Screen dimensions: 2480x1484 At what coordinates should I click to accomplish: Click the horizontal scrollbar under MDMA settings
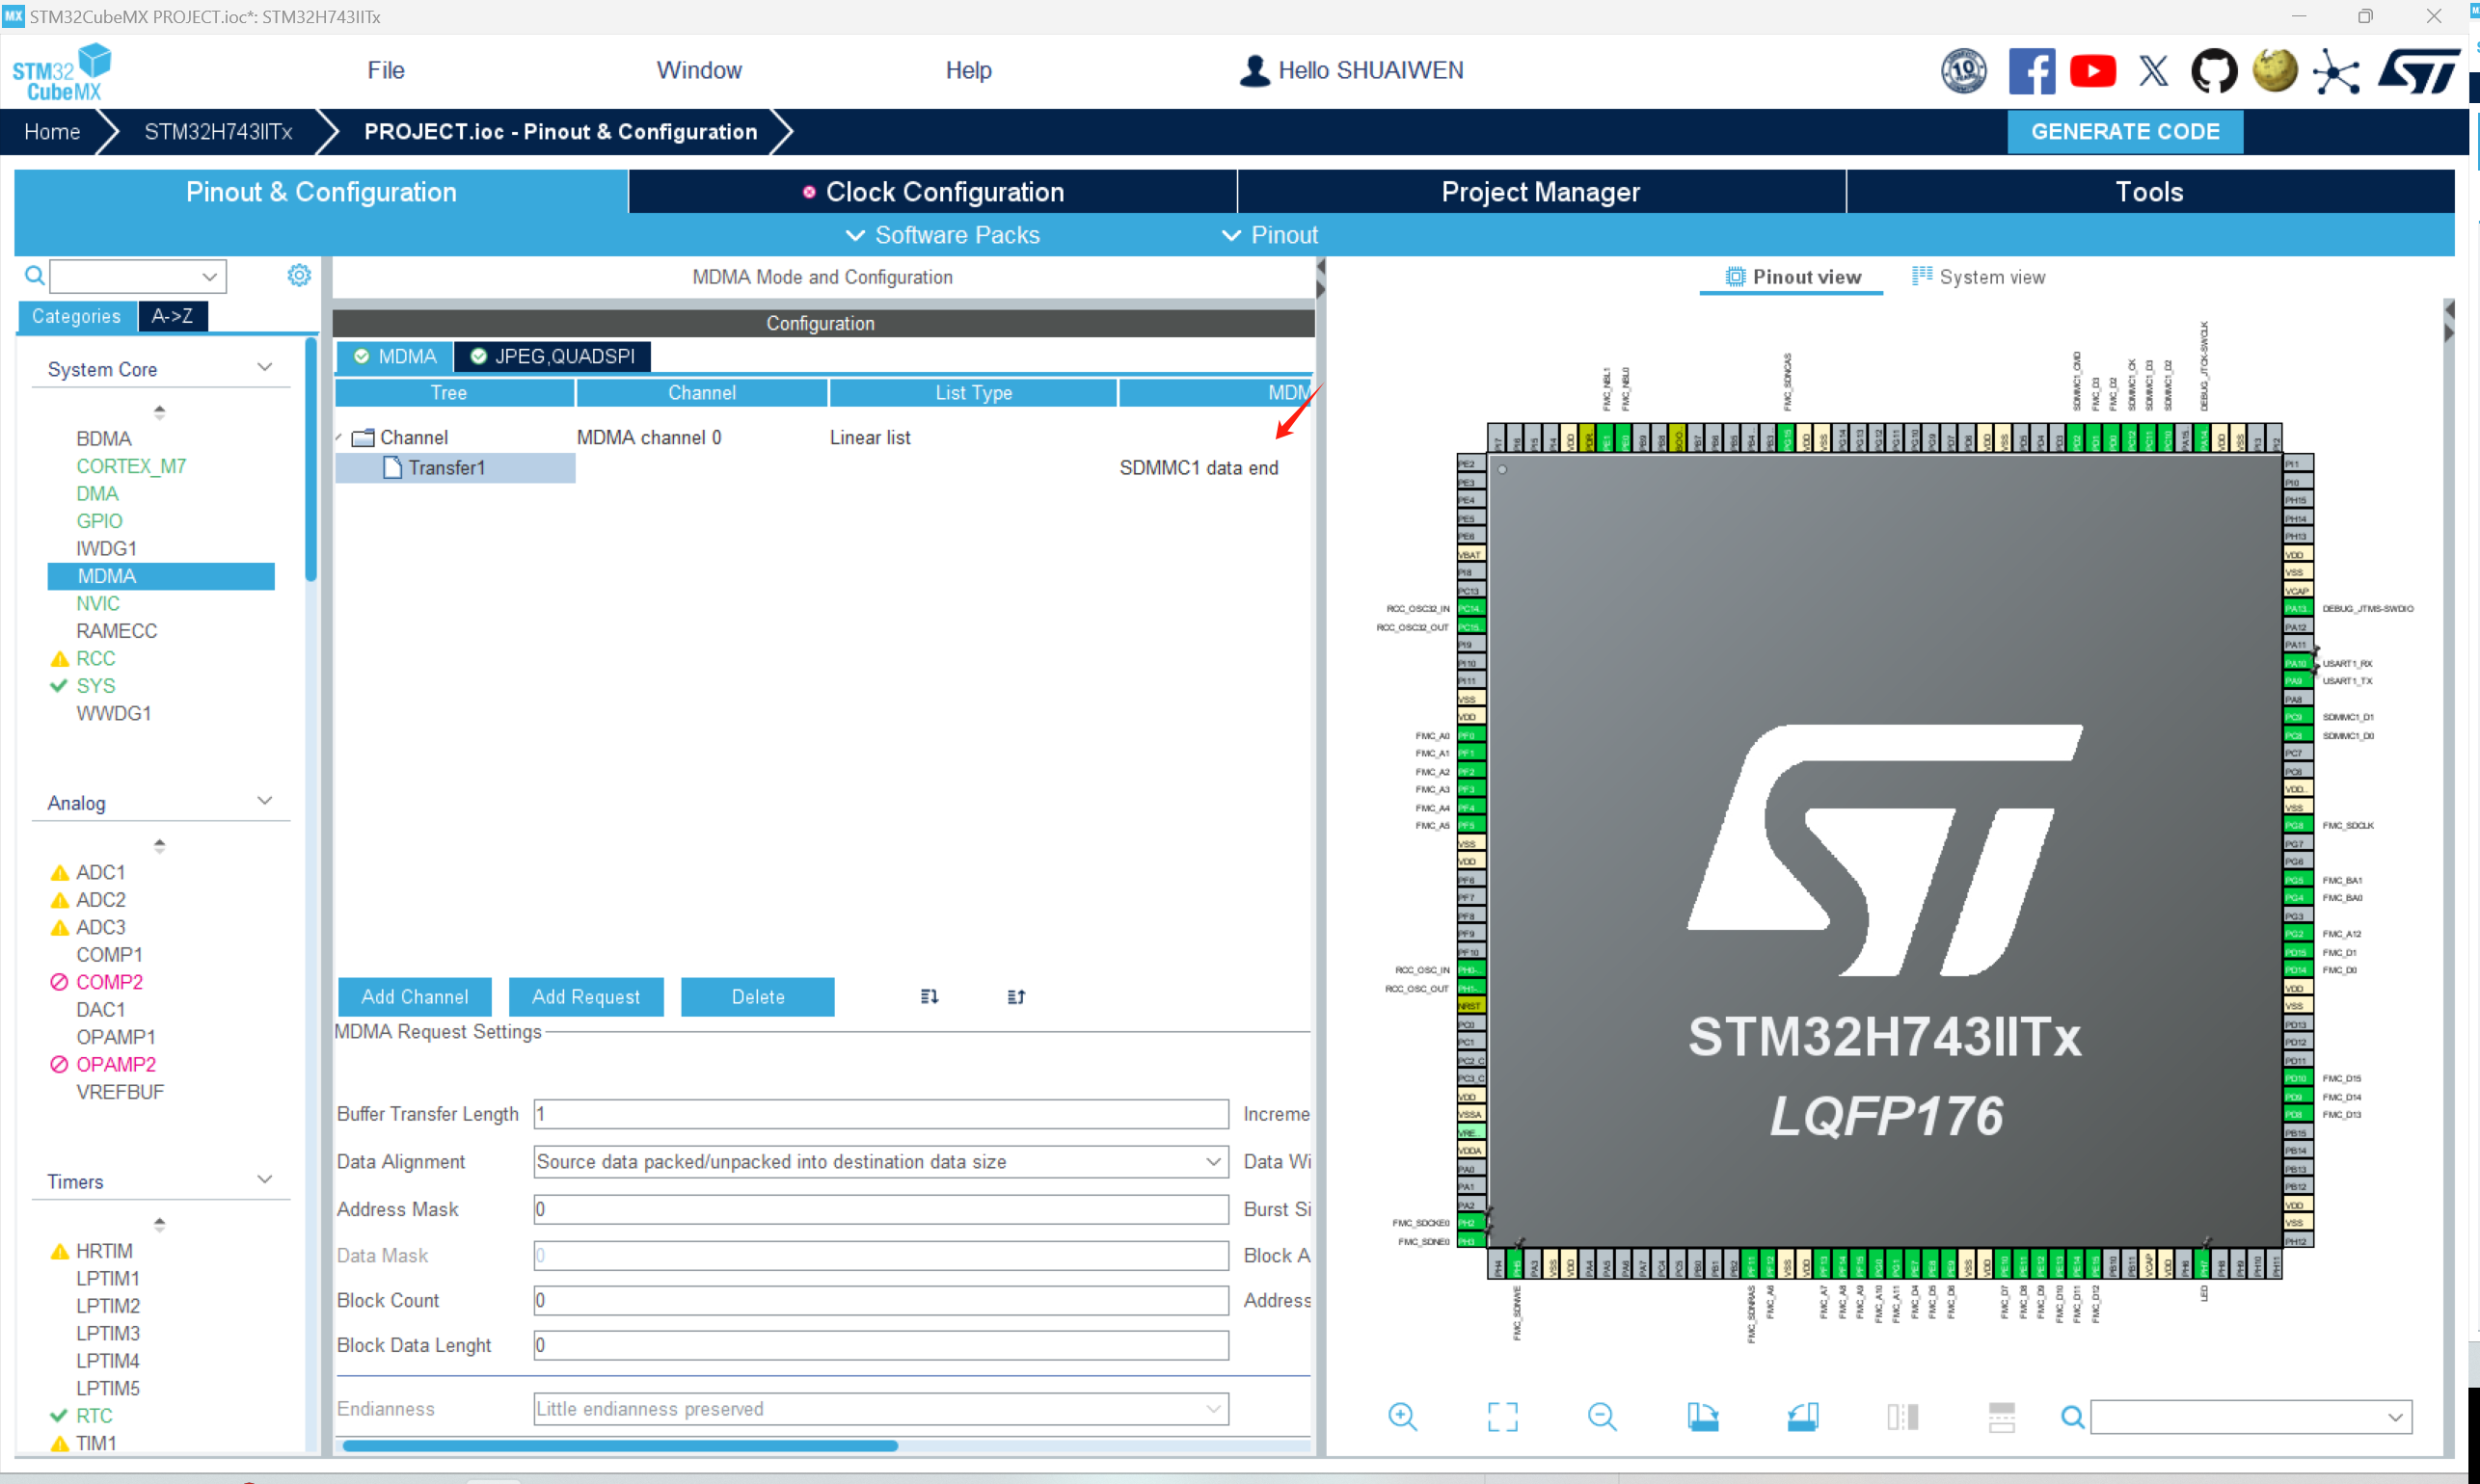pyautogui.click(x=620, y=1445)
